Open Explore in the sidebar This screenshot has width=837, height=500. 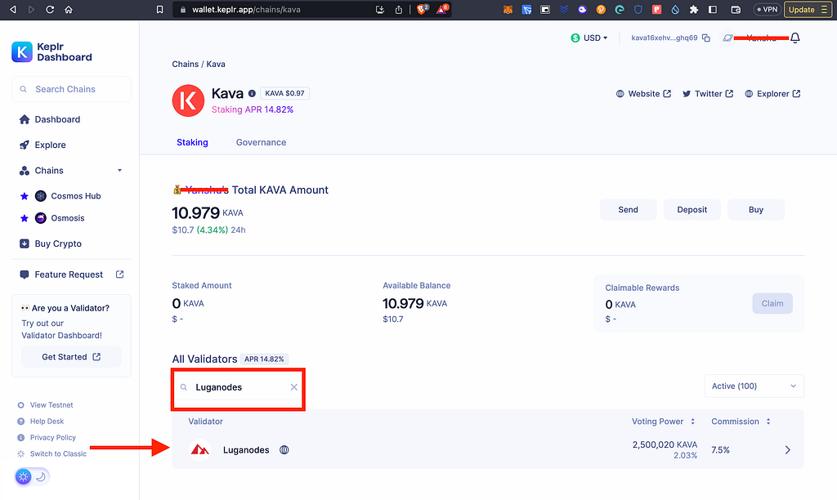(x=43, y=145)
